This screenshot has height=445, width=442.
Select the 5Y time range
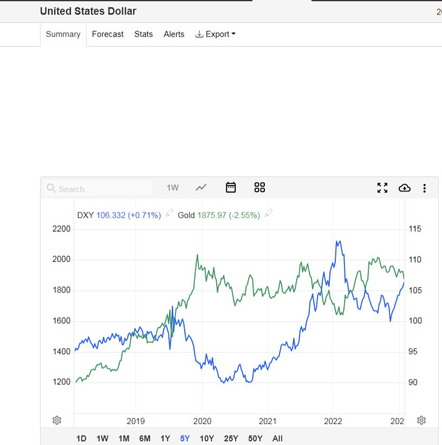[x=185, y=439]
